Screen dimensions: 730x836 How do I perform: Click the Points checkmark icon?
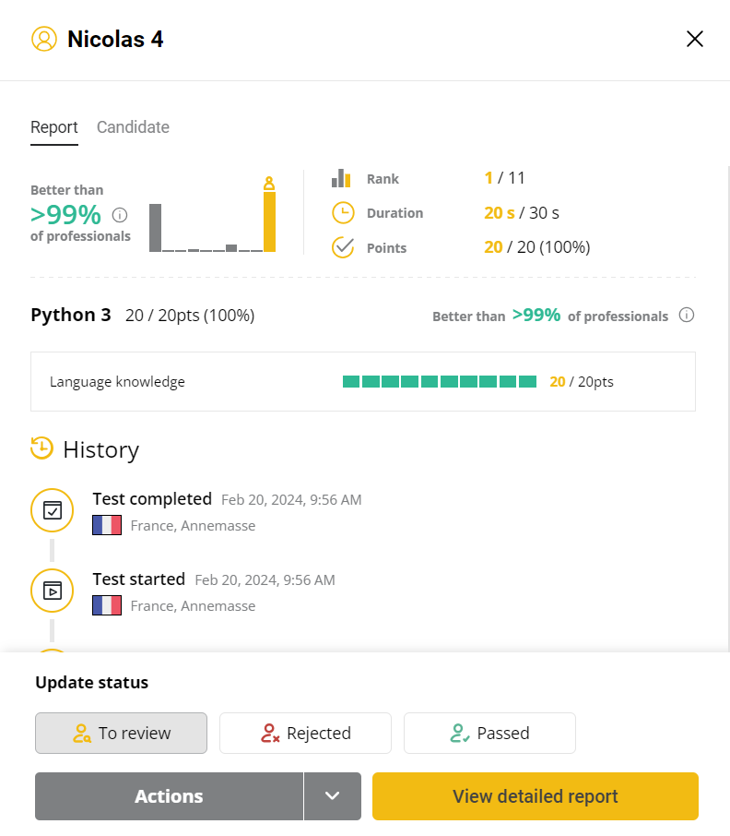point(343,247)
